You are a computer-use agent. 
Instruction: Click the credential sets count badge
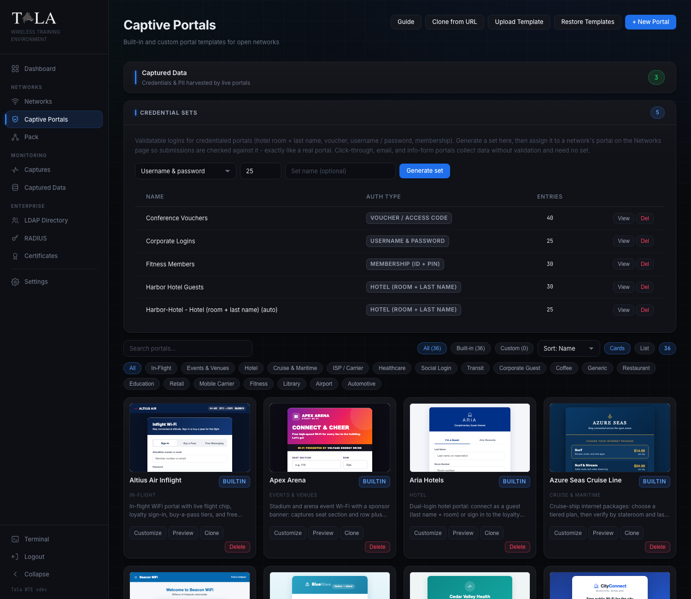coord(657,112)
